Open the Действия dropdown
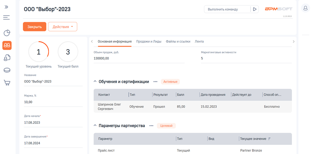 (62, 27)
